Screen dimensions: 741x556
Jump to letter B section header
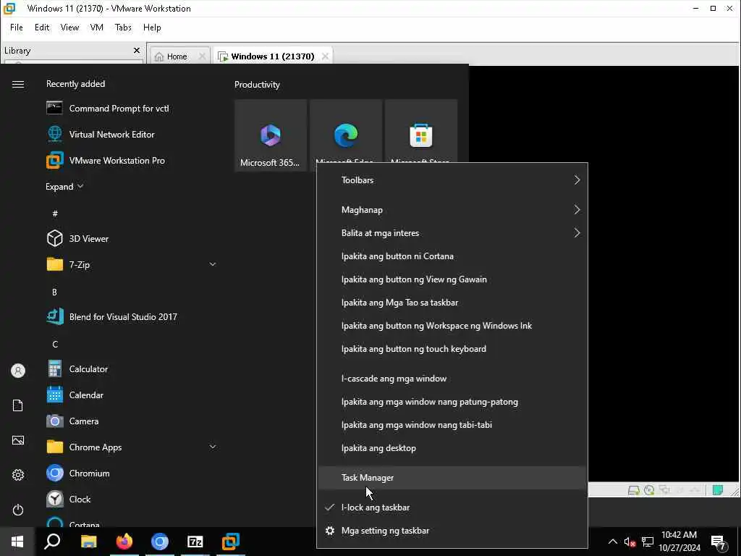pyautogui.click(x=54, y=292)
